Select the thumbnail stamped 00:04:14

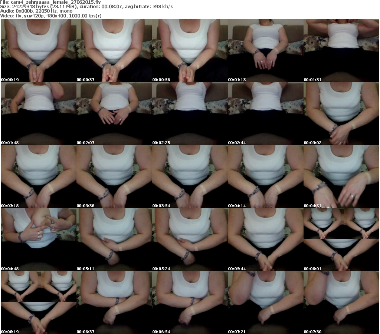click(266, 176)
